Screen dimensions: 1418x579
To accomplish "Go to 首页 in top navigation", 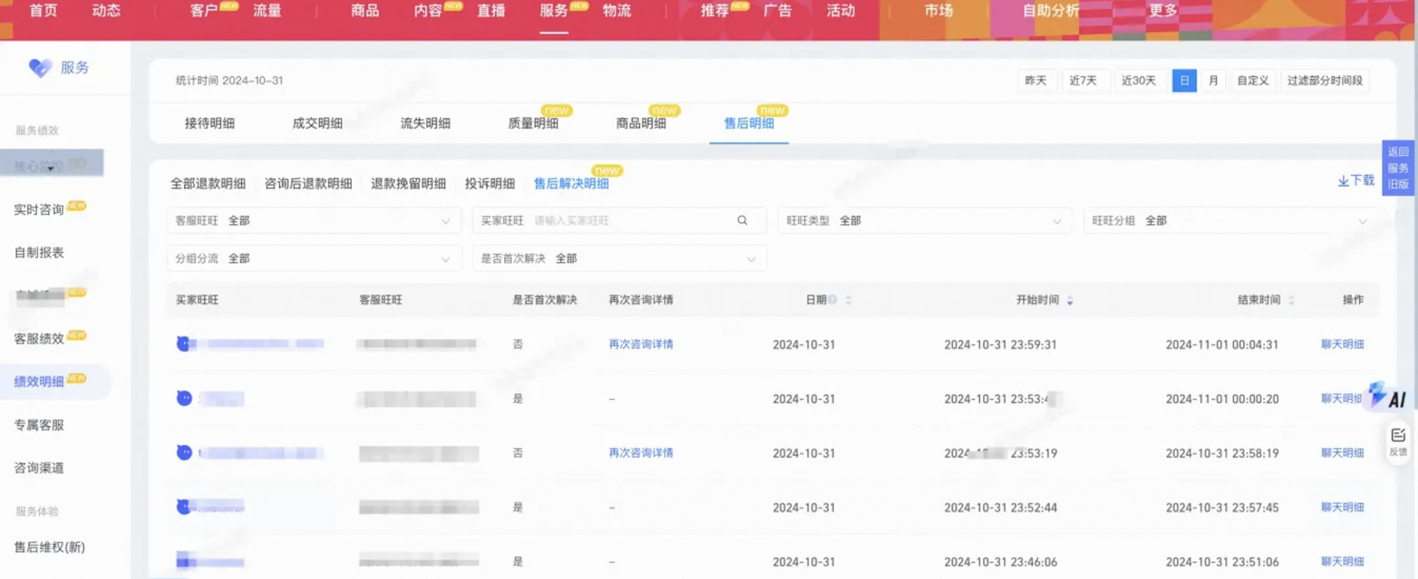I will click(x=43, y=11).
